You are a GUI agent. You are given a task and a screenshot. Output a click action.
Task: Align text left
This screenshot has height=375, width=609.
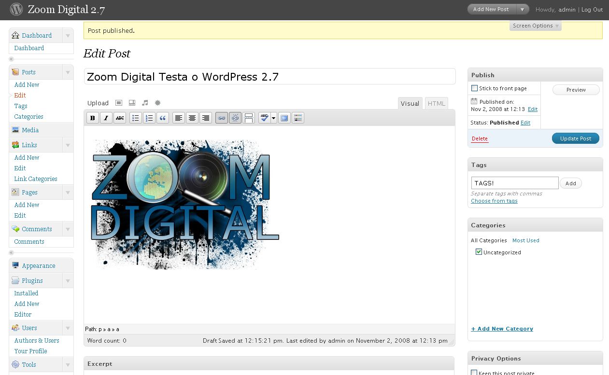pos(179,118)
